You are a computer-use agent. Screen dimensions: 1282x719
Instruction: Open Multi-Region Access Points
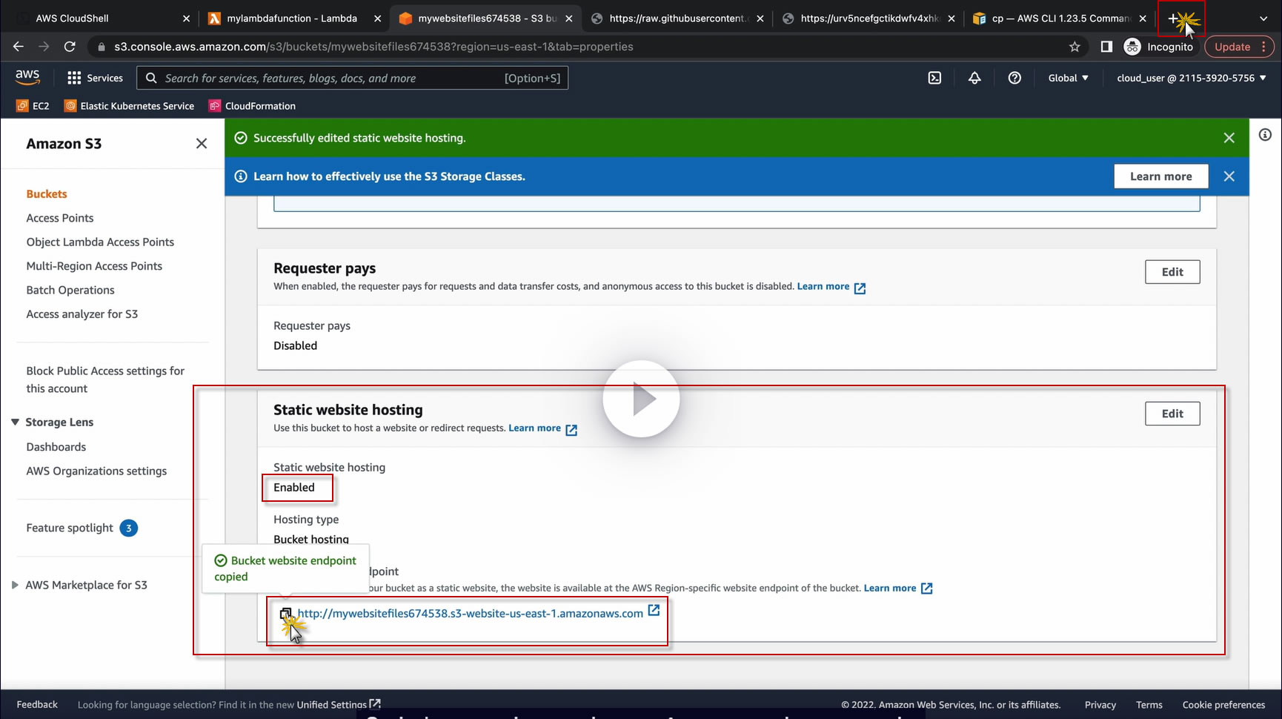click(x=94, y=266)
